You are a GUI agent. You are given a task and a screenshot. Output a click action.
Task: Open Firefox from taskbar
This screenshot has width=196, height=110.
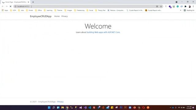pyautogui.click(x=134, y=108)
